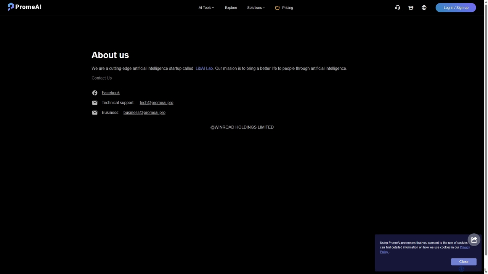
Task: Click the Contact Us text
Action: (x=101, y=78)
